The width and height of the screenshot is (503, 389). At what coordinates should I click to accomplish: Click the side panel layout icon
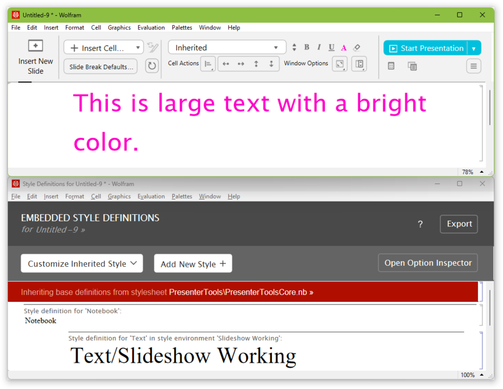(359, 64)
